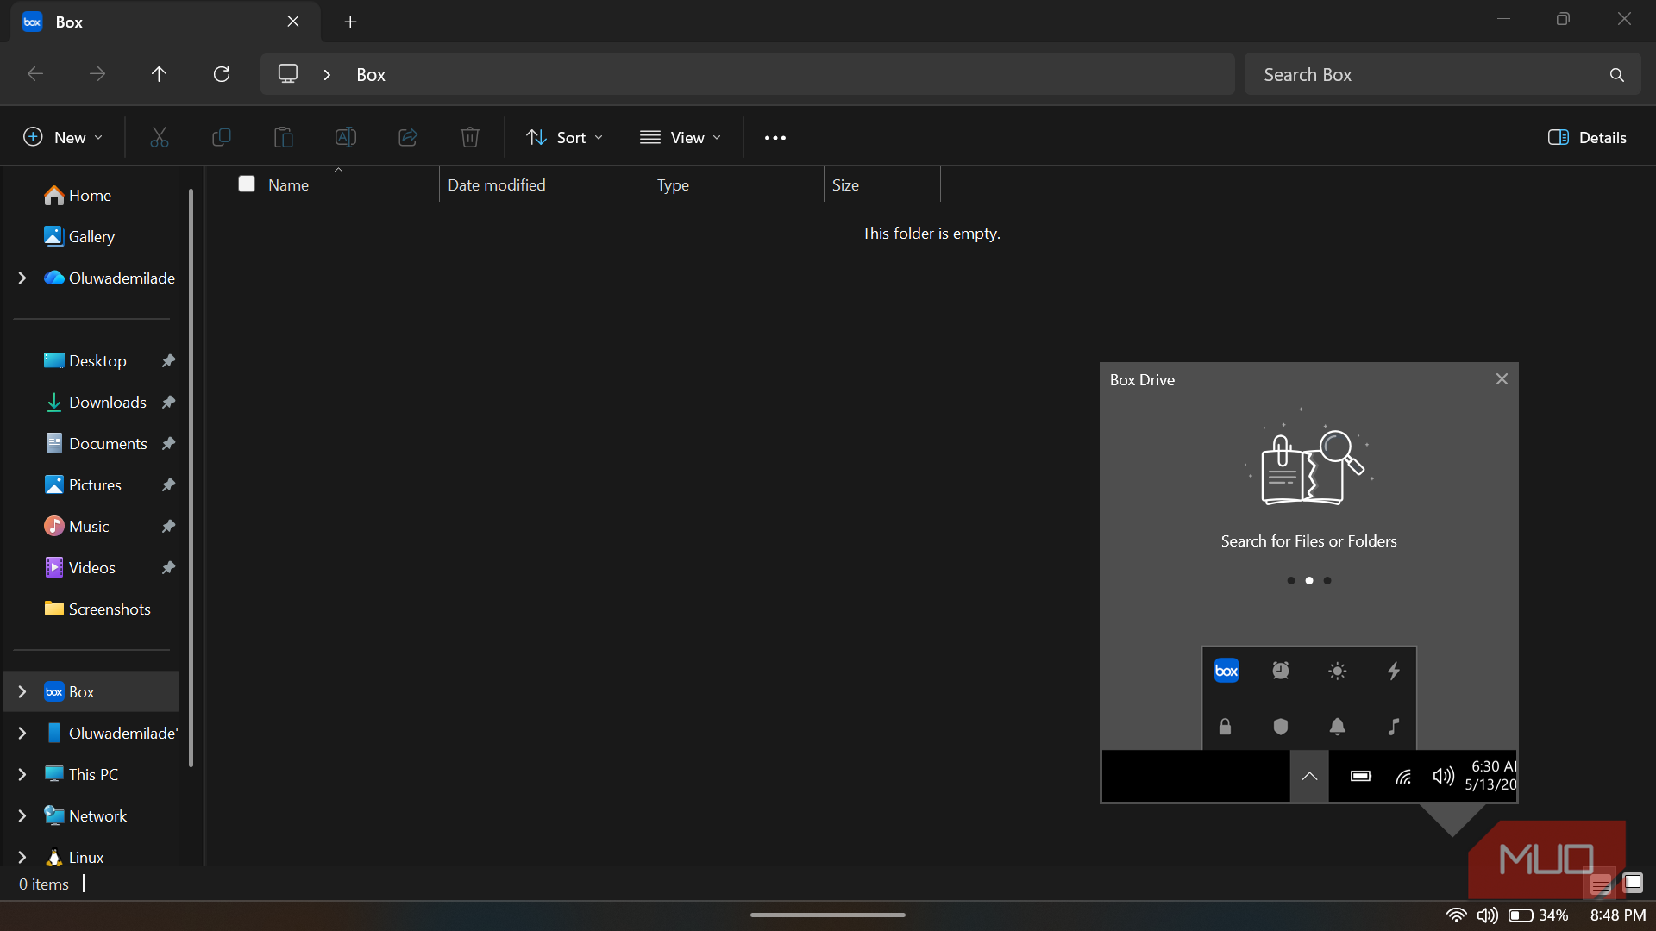
Task: Go up one level with the arrow
Action: tap(159, 74)
